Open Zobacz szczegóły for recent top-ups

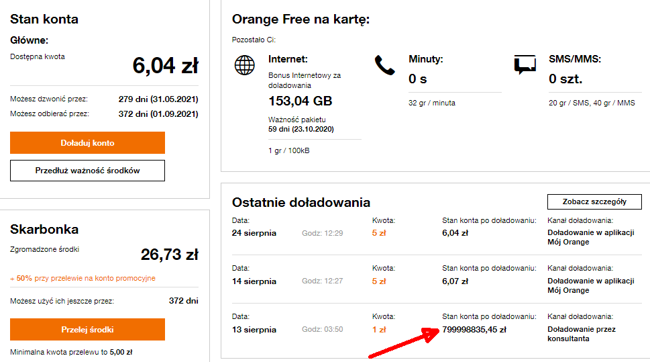coord(596,201)
